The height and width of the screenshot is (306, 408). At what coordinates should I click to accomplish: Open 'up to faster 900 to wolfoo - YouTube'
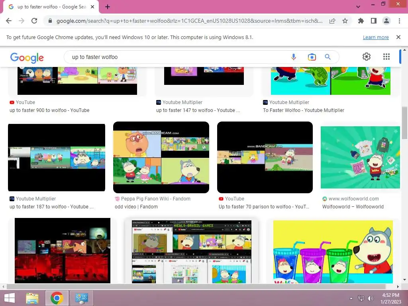pos(49,110)
